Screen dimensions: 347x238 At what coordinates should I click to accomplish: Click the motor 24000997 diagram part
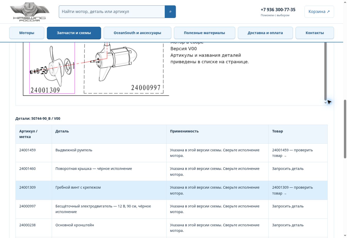pos(124,68)
